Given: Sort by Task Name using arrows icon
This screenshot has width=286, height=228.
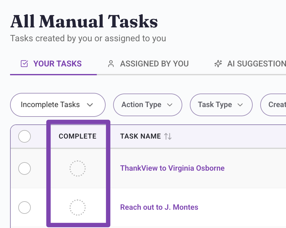Looking at the screenshot, I should click(168, 136).
